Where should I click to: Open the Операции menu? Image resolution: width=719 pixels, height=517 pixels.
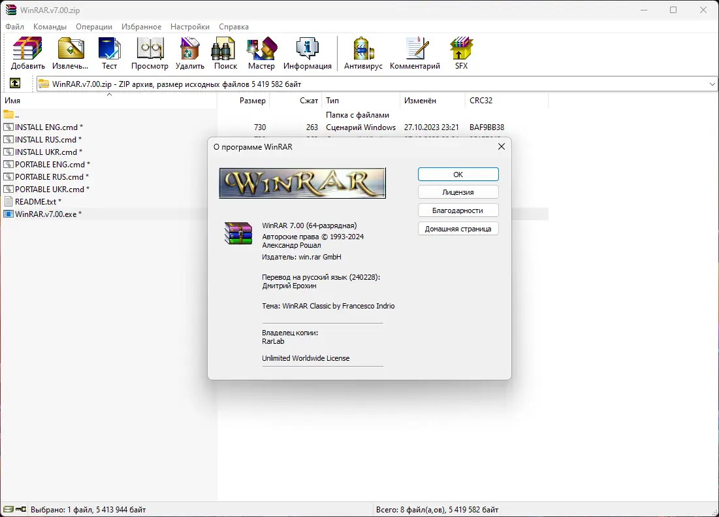click(x=94, y=27)
